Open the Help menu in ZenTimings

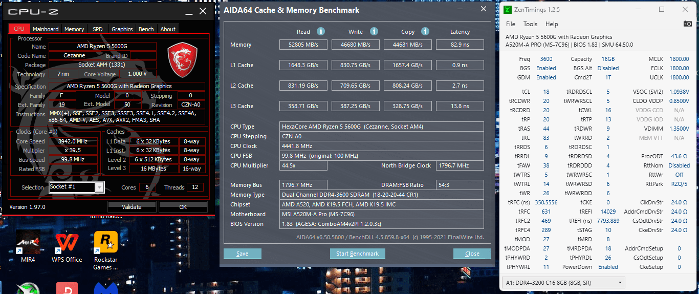point(552,24)
